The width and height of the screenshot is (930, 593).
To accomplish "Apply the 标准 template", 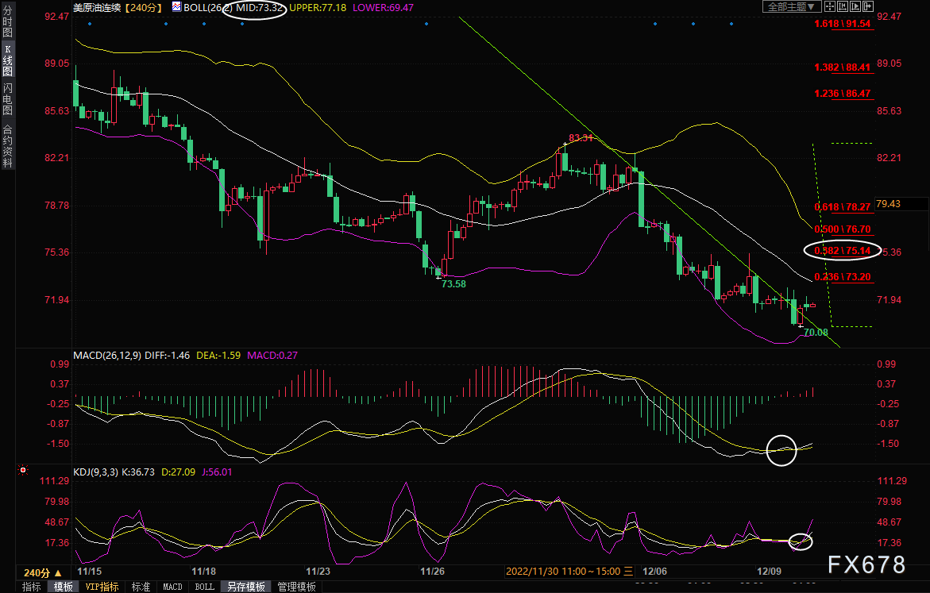I will pyautogui.click(x=141, y=587).
